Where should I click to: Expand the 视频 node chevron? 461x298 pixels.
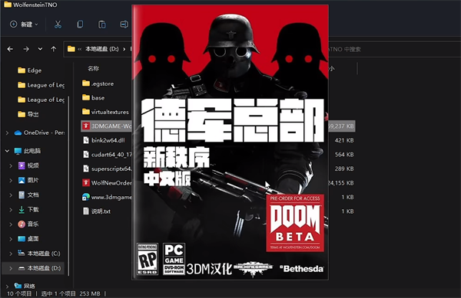coord(11,165)
